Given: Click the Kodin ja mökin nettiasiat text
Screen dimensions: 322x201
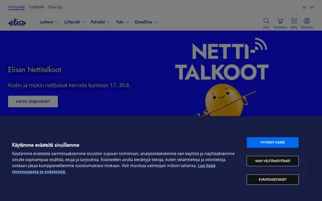Looking at the screenshot, I should [69, 85].
